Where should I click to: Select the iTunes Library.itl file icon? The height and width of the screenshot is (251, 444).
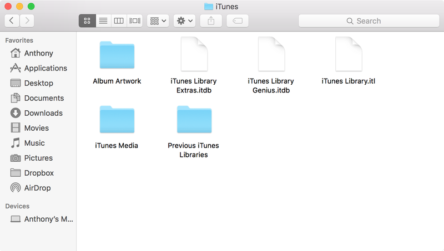point(349,54)
